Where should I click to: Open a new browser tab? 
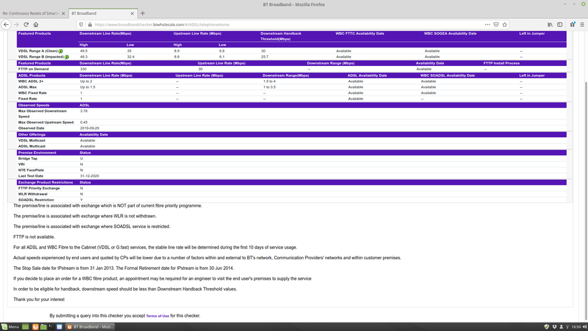(142, 13)
